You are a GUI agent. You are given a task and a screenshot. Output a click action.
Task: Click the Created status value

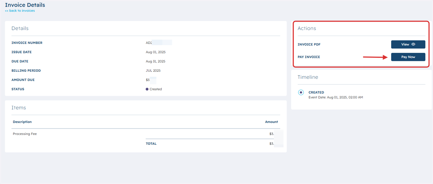154,89
